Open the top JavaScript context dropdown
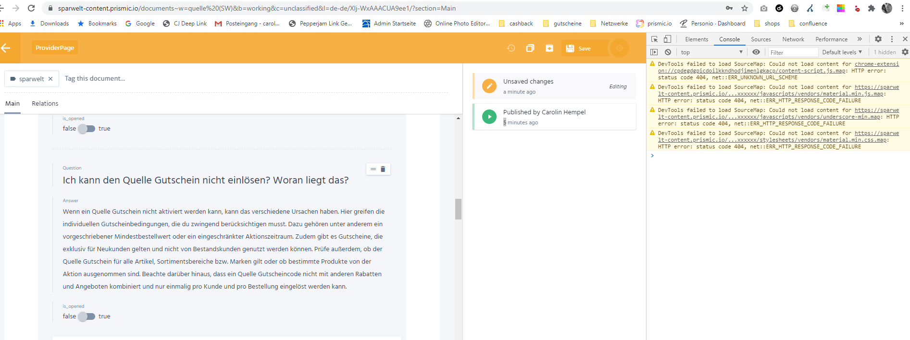 pos(711,52)
